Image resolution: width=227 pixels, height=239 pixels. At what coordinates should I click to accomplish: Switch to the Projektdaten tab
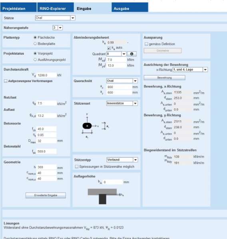[x=18, y=7]
